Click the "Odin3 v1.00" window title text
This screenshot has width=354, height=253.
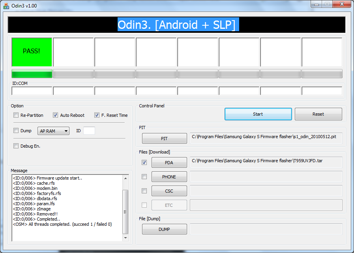24,6
